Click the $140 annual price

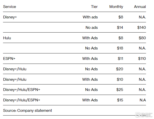pos(142,28)
